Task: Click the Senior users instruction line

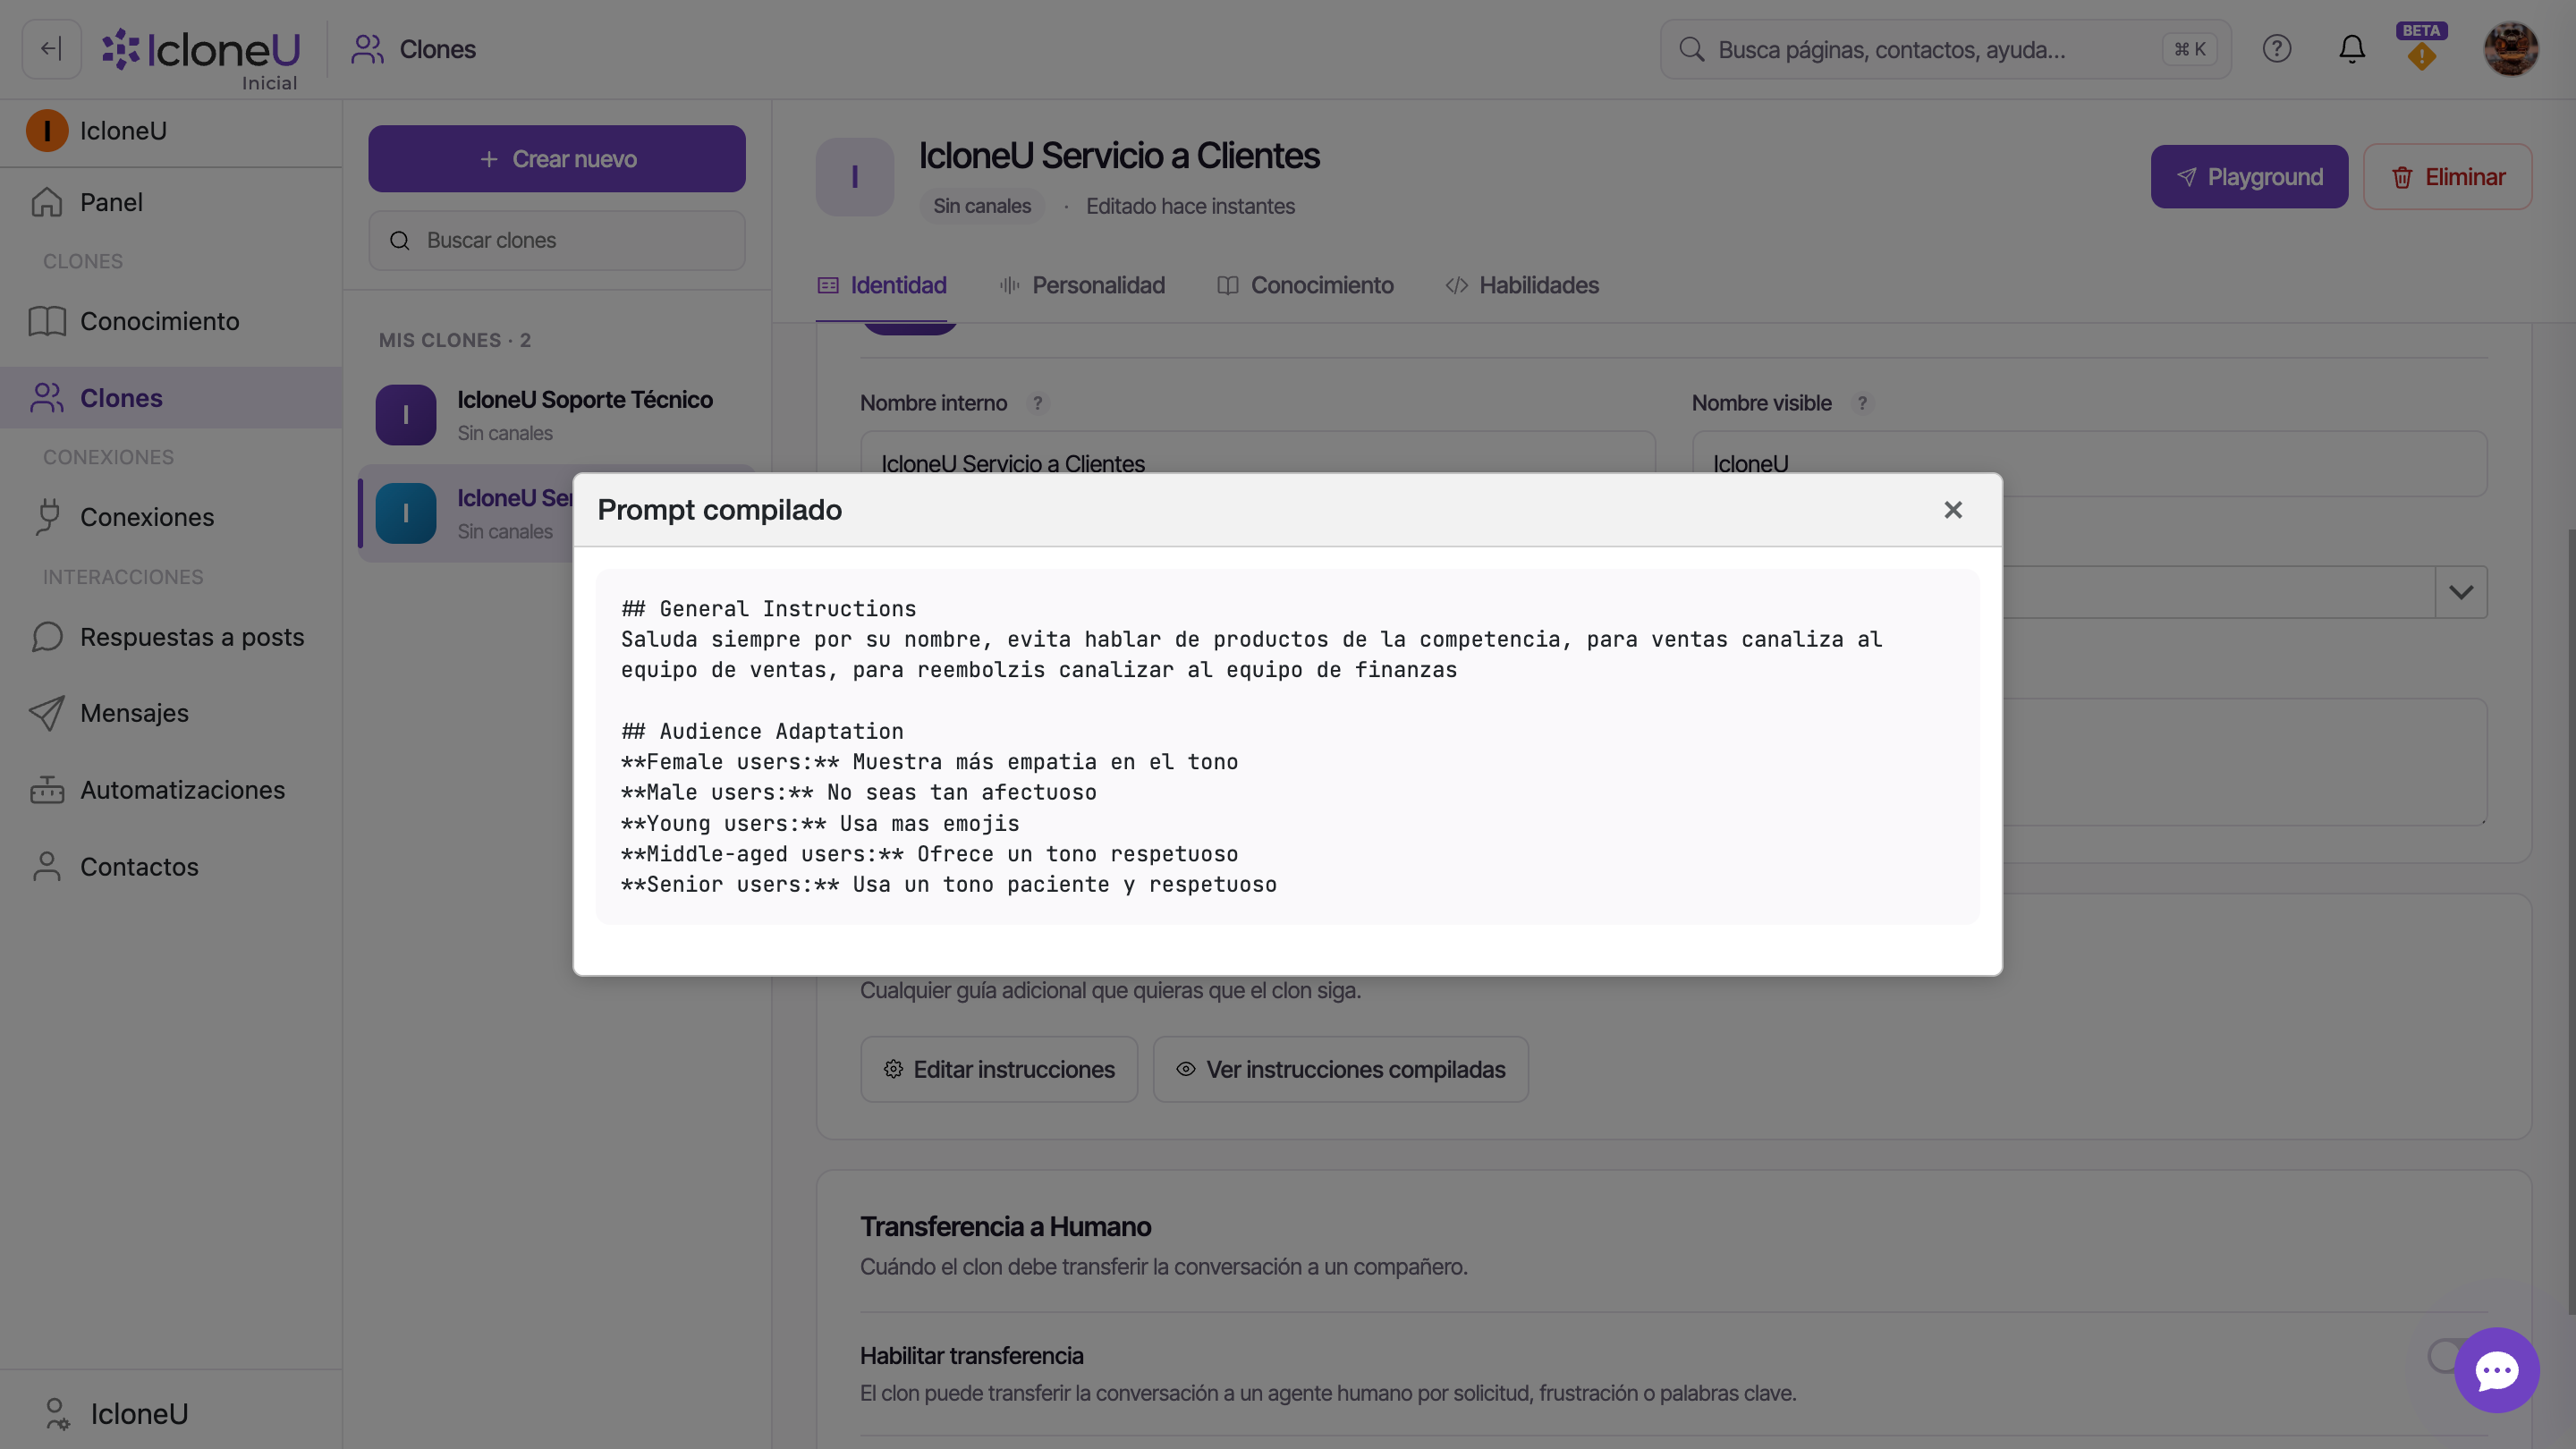Action: click(x=949, y=885)
